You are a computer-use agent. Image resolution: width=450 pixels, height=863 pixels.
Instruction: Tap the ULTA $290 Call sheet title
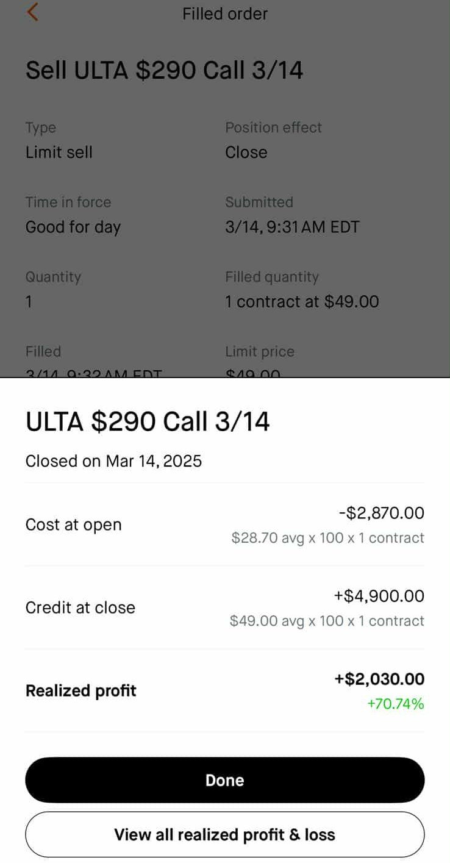148,421
